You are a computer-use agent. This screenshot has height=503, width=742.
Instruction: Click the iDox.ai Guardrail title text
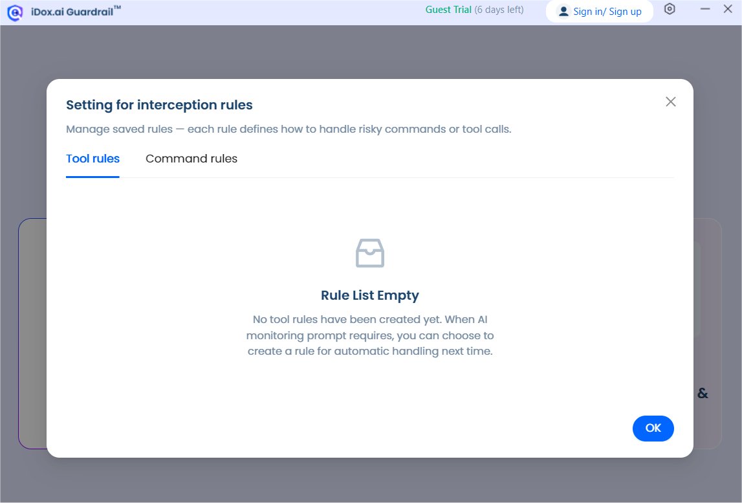click(x=76, y=12)
